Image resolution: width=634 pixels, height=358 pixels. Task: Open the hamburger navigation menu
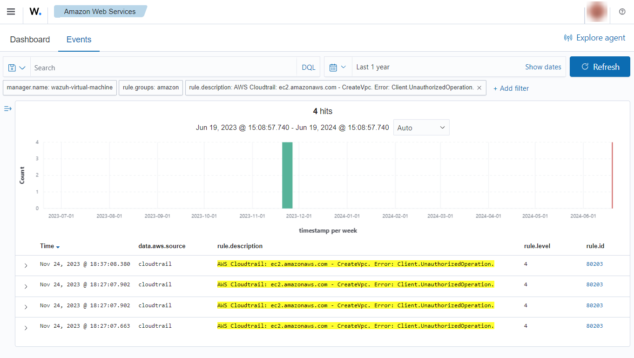pyautogui.click(x=11, y=12)
